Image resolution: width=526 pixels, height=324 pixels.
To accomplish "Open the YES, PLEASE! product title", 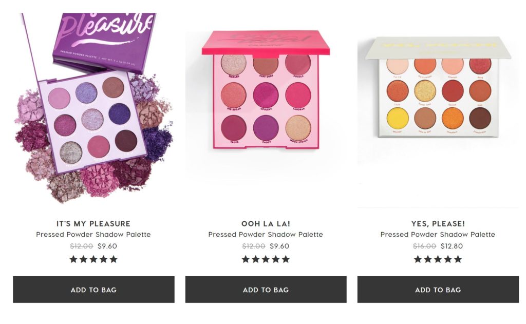I will pos(438,223).
